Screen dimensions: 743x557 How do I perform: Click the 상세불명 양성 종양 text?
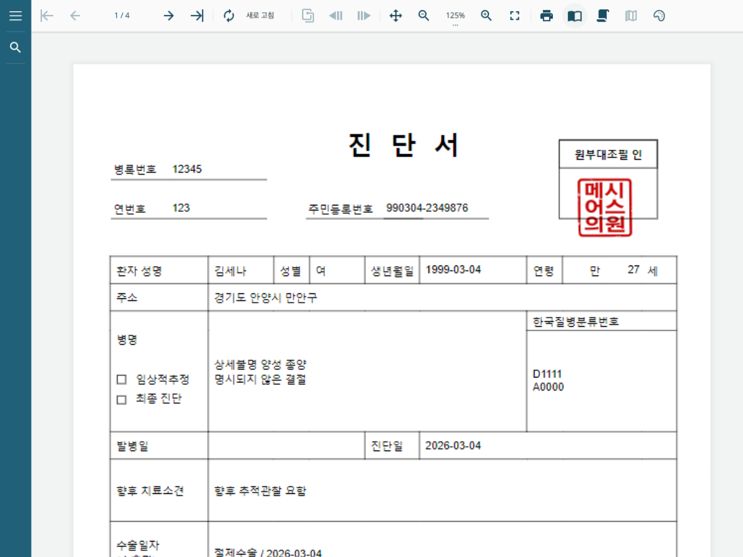(x=261, y=365)
